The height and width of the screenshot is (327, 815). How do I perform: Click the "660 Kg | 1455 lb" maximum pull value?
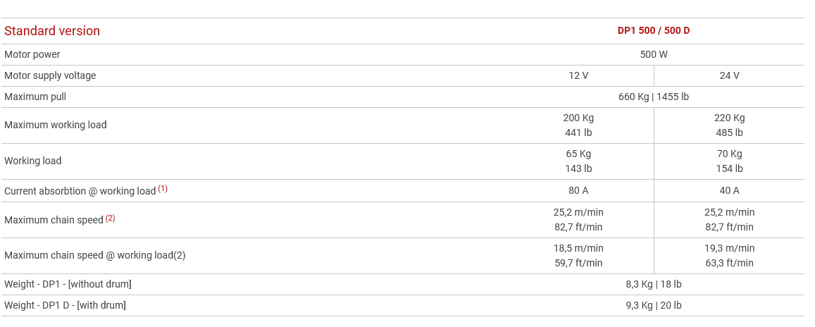tap(654, 97)
